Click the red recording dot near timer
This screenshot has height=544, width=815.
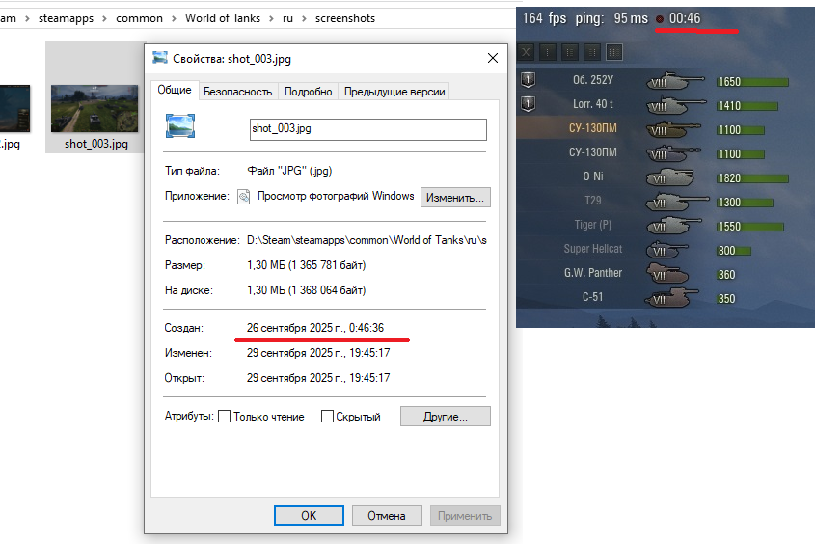coord(660,19)
